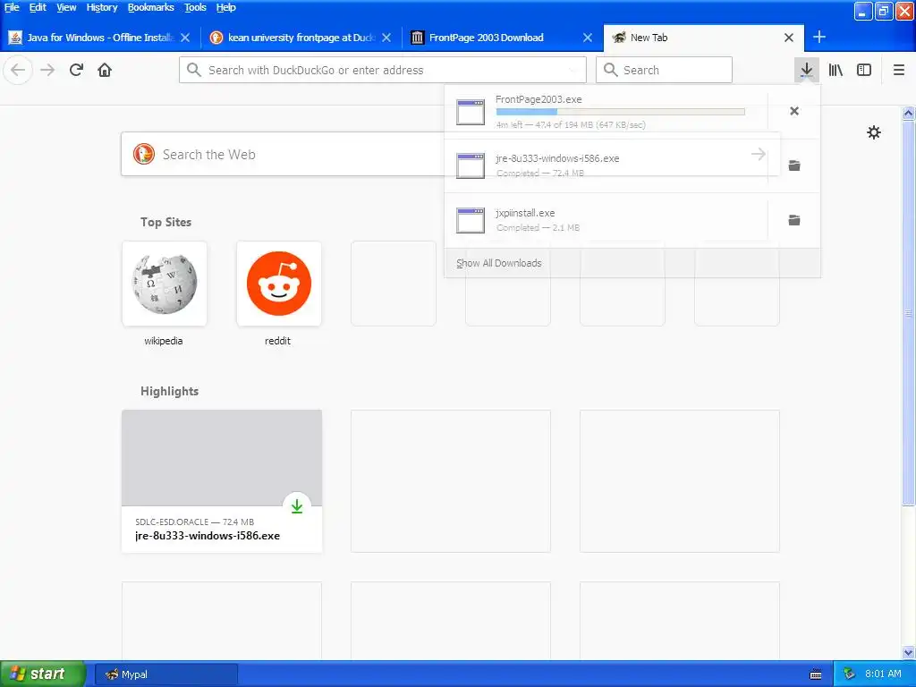
Task: Open the Edit menu
Action: click(38, 7)
